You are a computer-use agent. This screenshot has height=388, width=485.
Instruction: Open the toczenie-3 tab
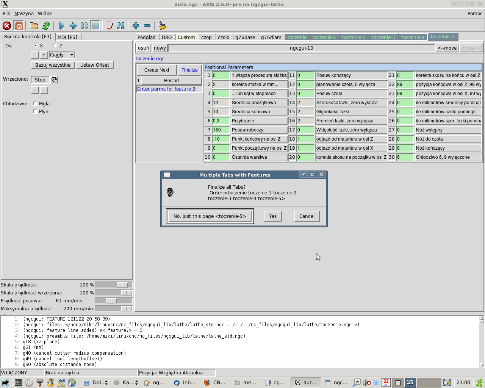coord(383,37)
